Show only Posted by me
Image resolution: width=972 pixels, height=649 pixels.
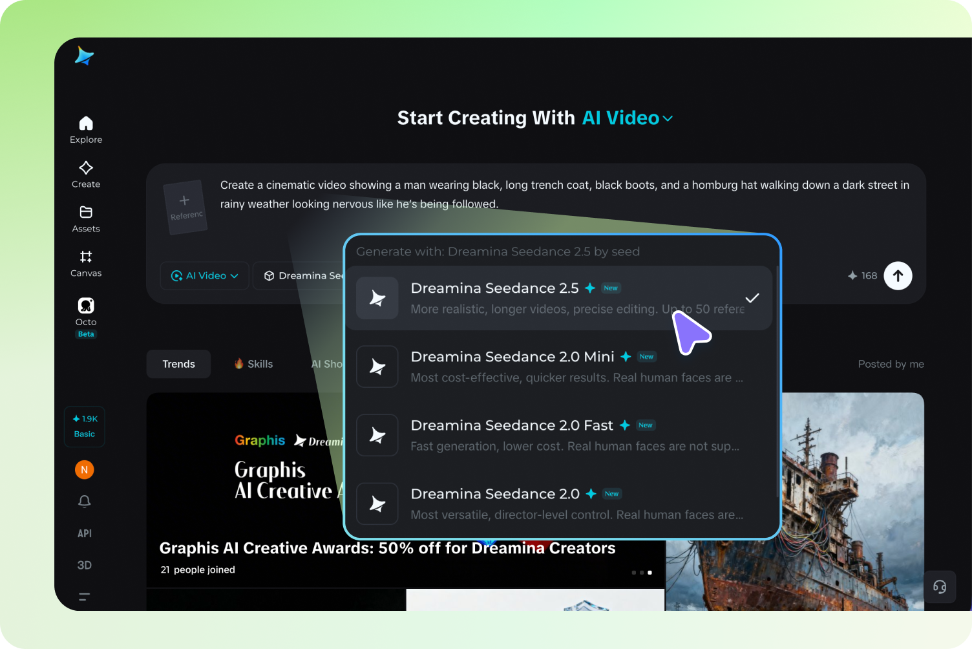(x=891, y=364)
